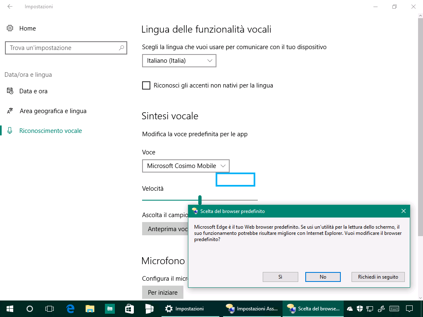
Task: Open Task View on the taskbar
Action: [50, 309]
